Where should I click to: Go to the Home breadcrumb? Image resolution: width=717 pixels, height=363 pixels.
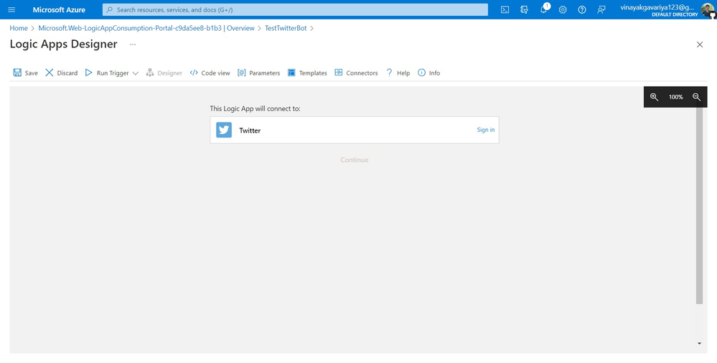tap(19, 28)
